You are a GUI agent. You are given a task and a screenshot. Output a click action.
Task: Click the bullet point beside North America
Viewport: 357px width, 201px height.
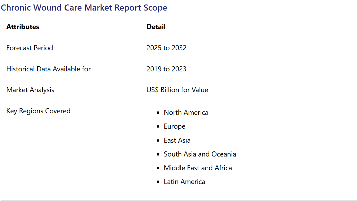[x=158, y=113]
